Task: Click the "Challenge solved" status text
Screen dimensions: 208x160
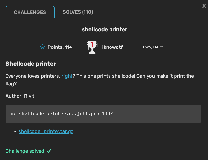Action: coord(25,151)
